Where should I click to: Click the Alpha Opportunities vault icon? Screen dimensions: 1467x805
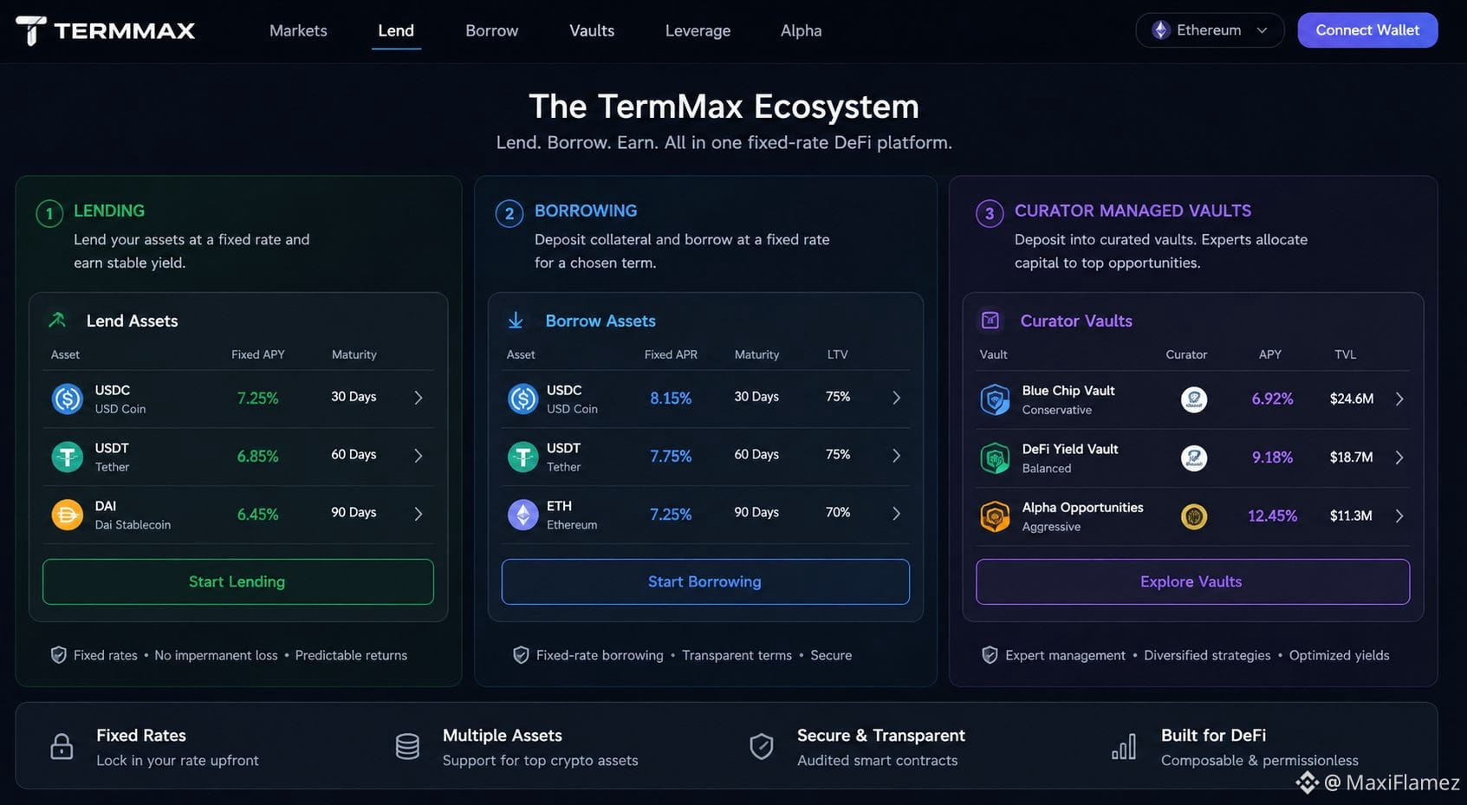(995, 516)
